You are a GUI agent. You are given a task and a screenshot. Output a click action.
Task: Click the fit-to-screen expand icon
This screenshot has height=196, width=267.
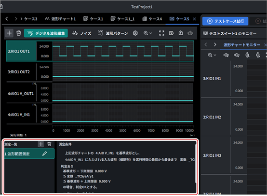(x=161, y=33)
